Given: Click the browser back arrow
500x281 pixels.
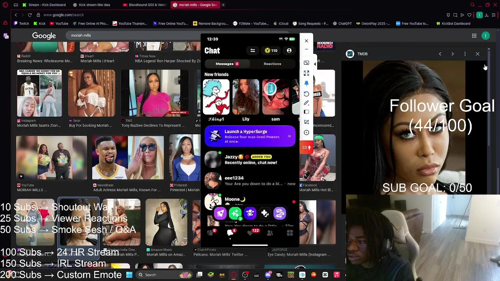Looking at the screenshot, I should coord(16,15).
